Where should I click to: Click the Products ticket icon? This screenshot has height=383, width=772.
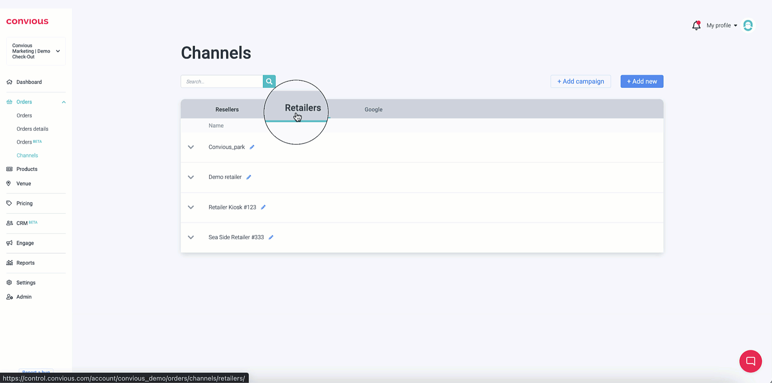coord(9,169)
